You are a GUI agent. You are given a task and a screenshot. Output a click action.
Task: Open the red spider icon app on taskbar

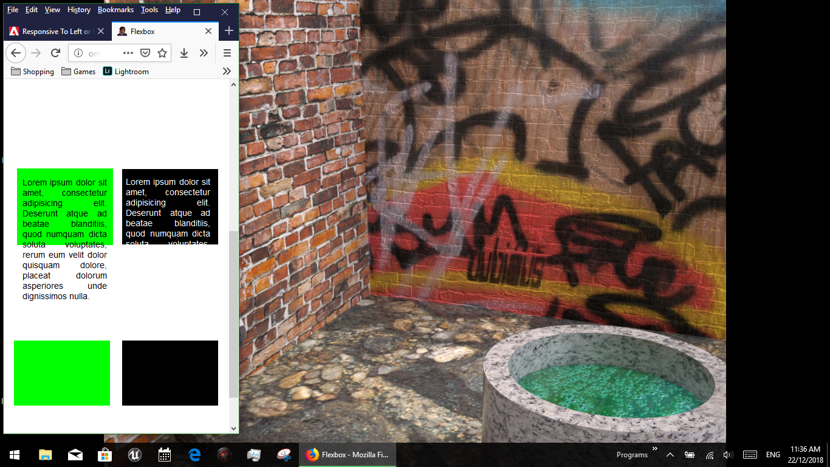click(x=224, y=455)
